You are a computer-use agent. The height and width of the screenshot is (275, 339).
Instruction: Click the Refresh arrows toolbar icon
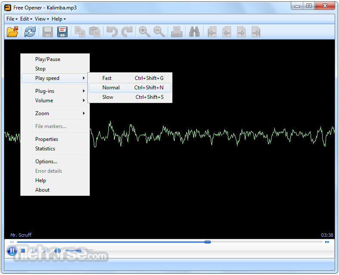pyautogui.click(x=30, y=32)
